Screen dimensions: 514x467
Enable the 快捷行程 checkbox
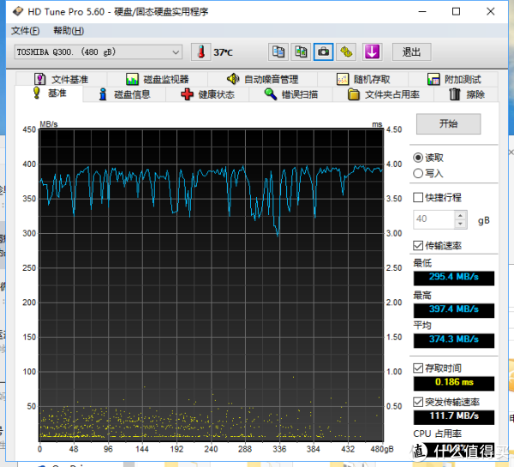[418, 197]
